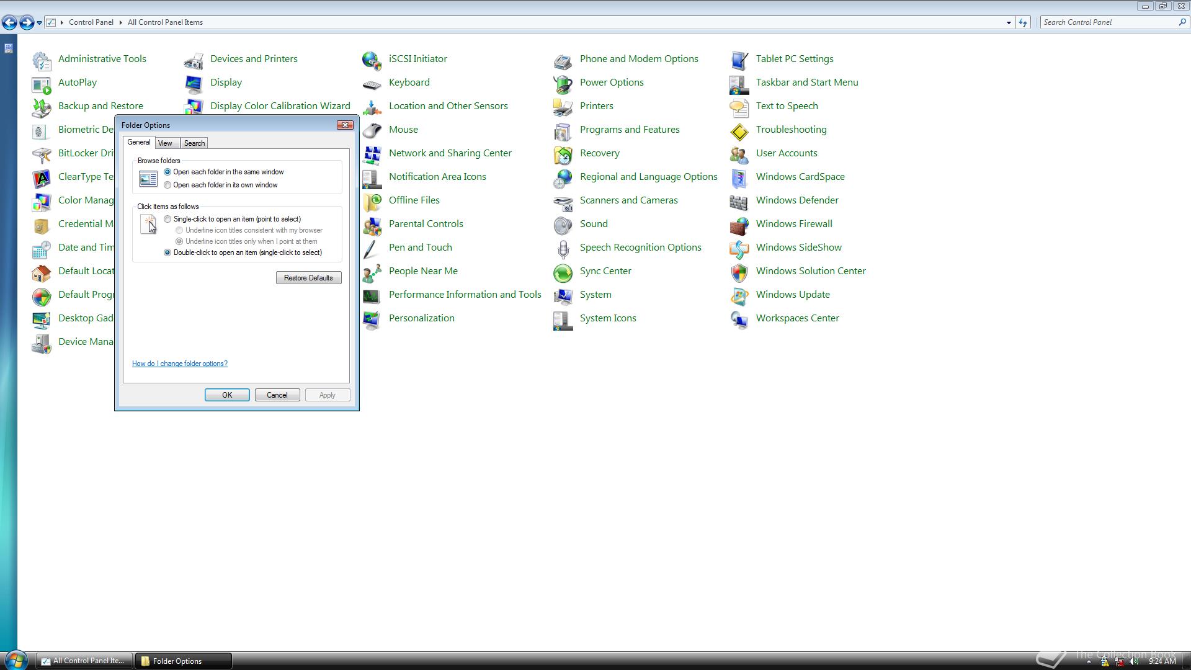Open How do I change folder options link
Image resolution: width=1191 pixels, height=670 pixels.
(180, 364)
